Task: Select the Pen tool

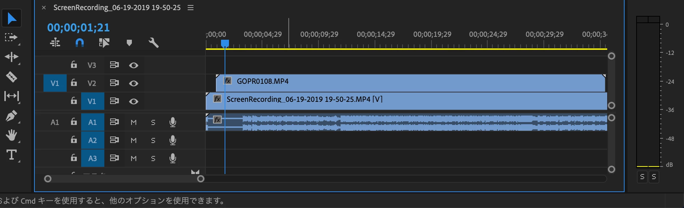Action: point(11,116)
